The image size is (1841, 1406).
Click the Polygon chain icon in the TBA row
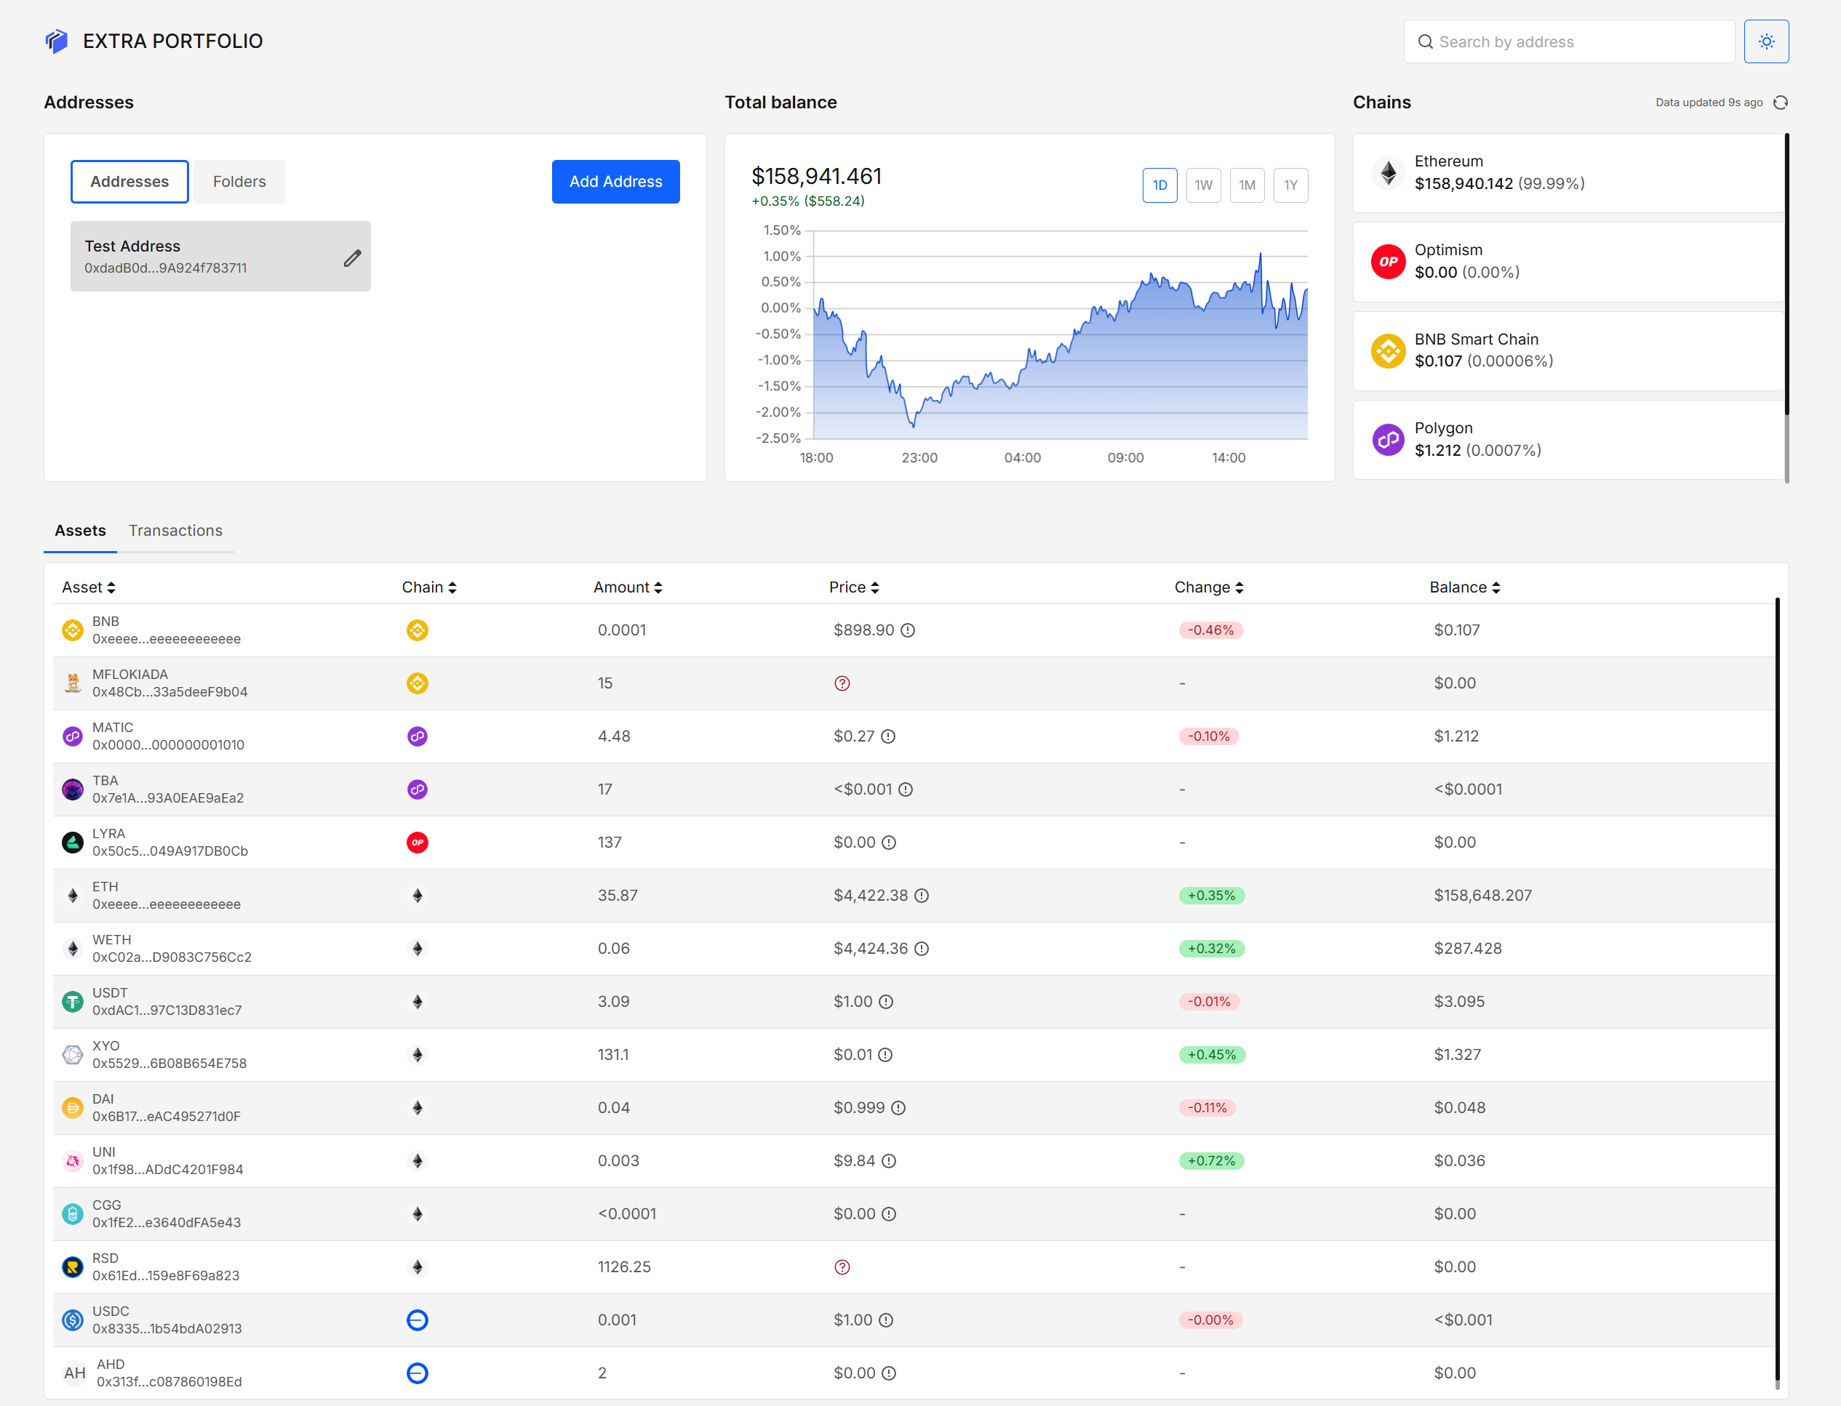[x=417, y=788]
